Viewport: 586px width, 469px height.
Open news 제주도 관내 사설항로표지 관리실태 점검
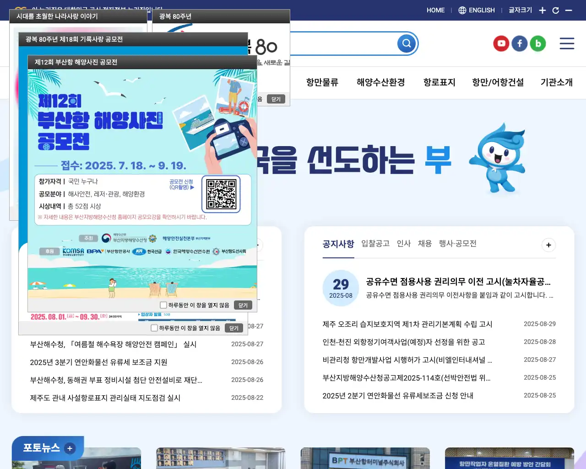(105, 398)
